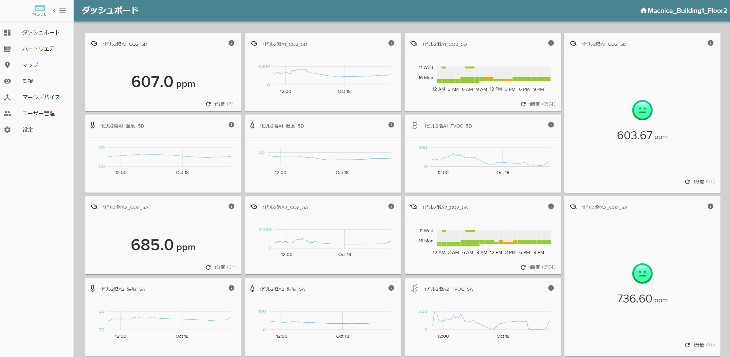This screenshot has height=357, width=730.
Task: Click the 685.0 ppm reading
Action: point(163,245)
